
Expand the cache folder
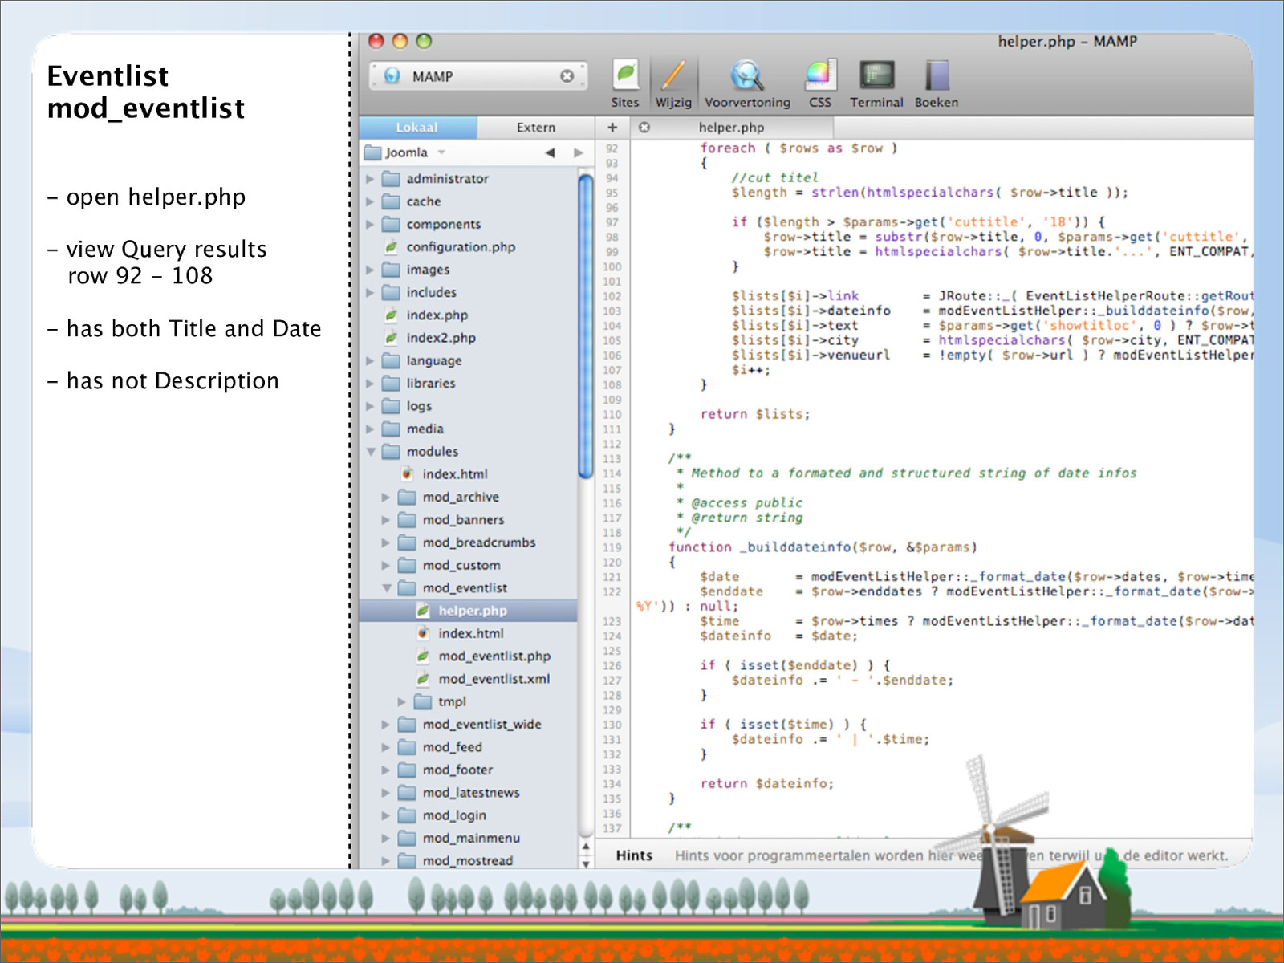click(x=370, y=201)
